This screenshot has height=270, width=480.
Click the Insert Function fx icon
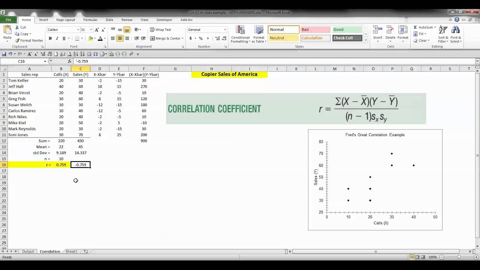(x=69, y=61)
